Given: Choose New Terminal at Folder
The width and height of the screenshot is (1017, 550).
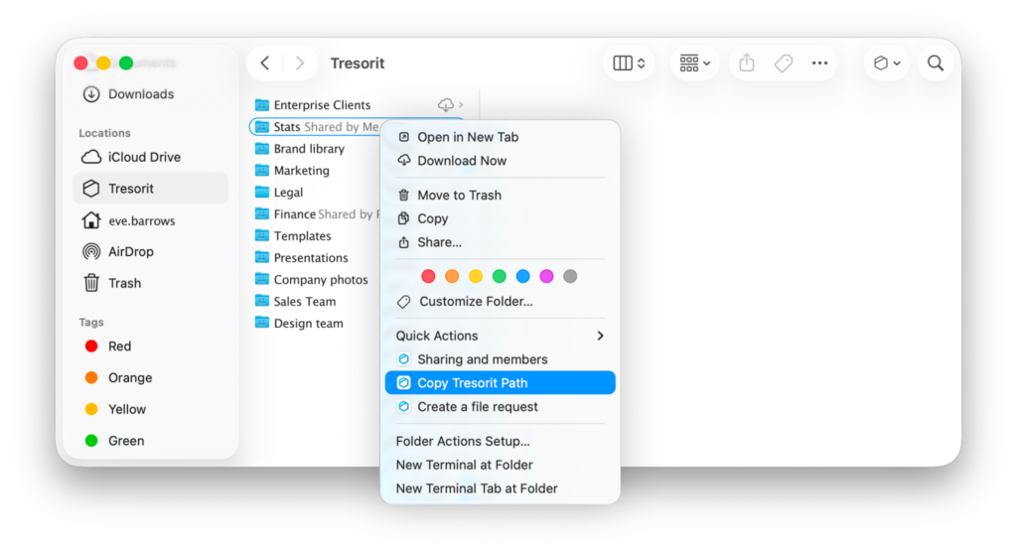Looking at the screenshot, I should point(501,465).
